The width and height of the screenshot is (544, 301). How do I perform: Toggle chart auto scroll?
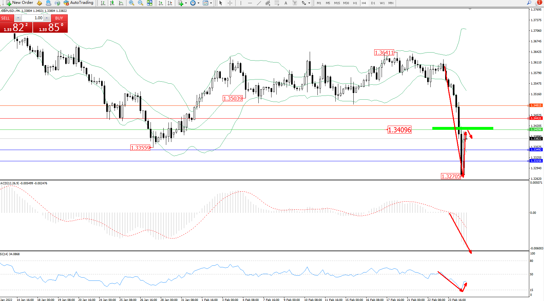point(161,3)
